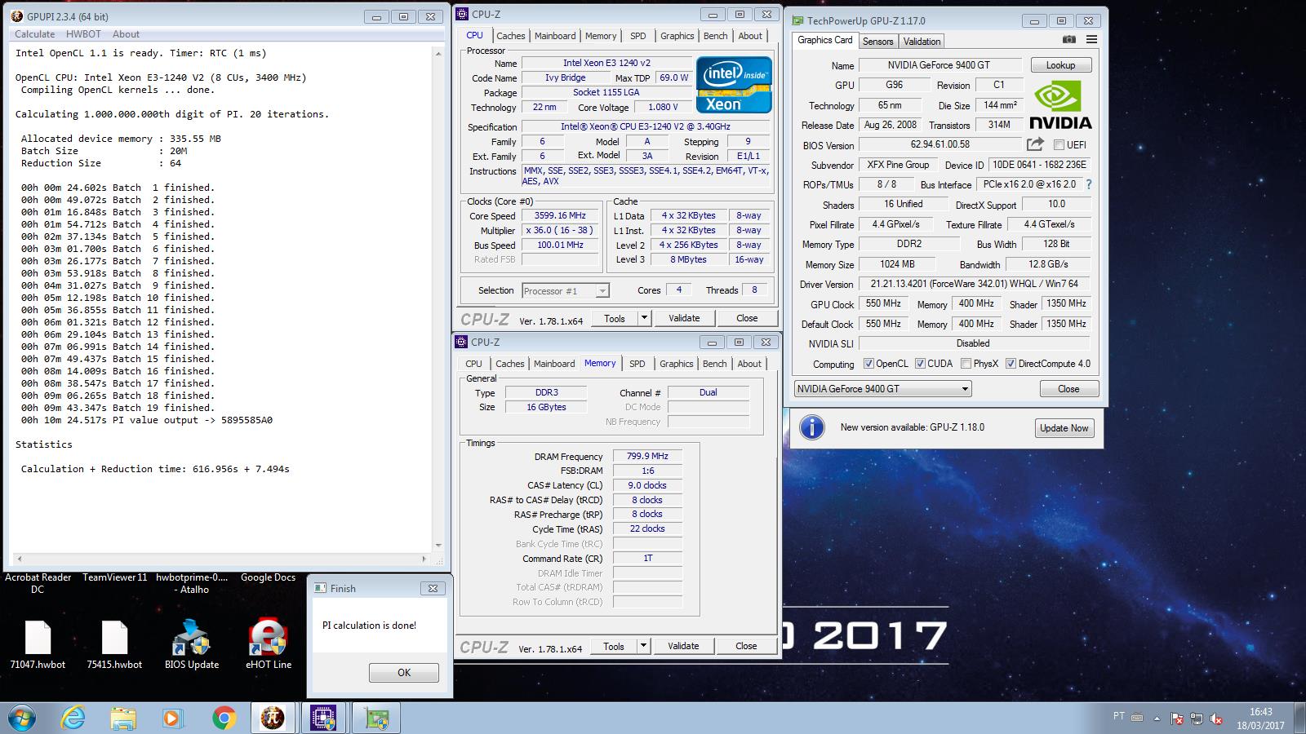Toggle OpenCL checkbox in GPU-Z

click(x=868, y=364)
